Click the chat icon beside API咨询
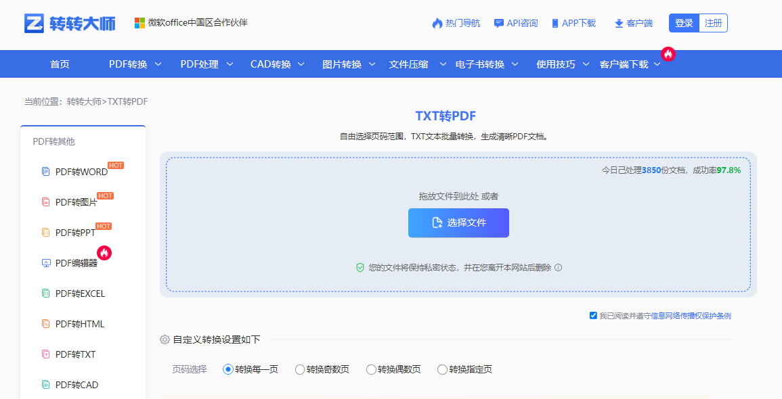The width and height of the screenshot is (782, 399). [499, 24]
